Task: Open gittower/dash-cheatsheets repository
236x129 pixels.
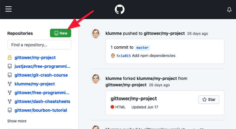Action: 42,101
